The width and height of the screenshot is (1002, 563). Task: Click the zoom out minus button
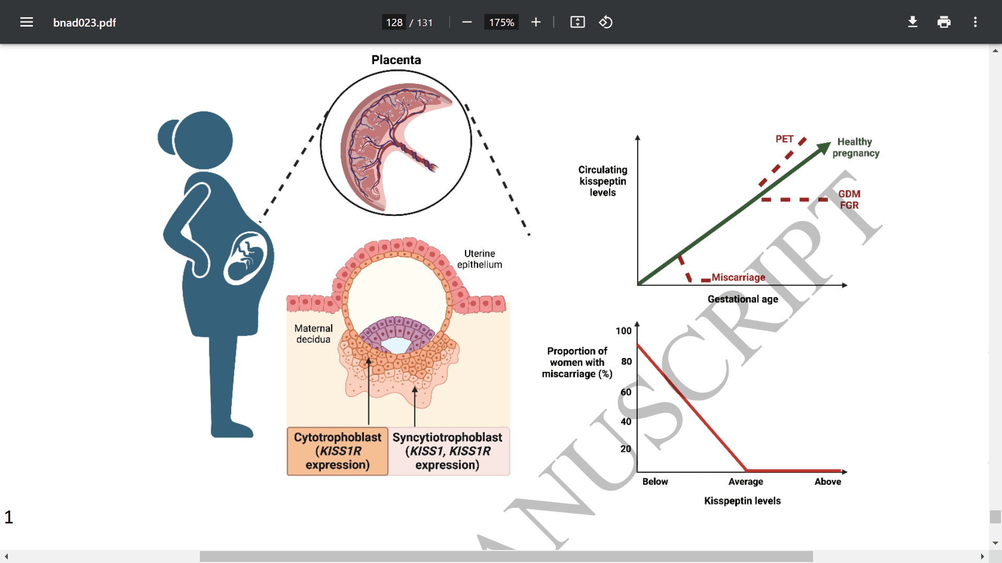pyautogui.click(x=467, y=22)
